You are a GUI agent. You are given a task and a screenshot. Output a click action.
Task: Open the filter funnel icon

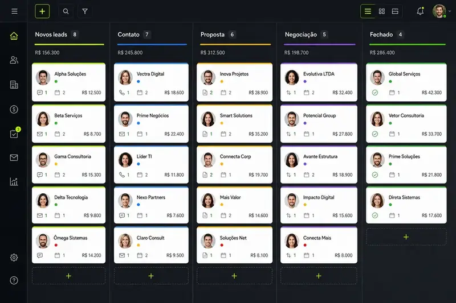click(85, 11)
